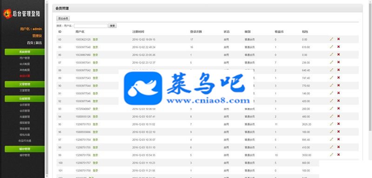Screen dimensions: 372x178
Task: Click the 添加会员 button
Action: (x=63, y=19)
